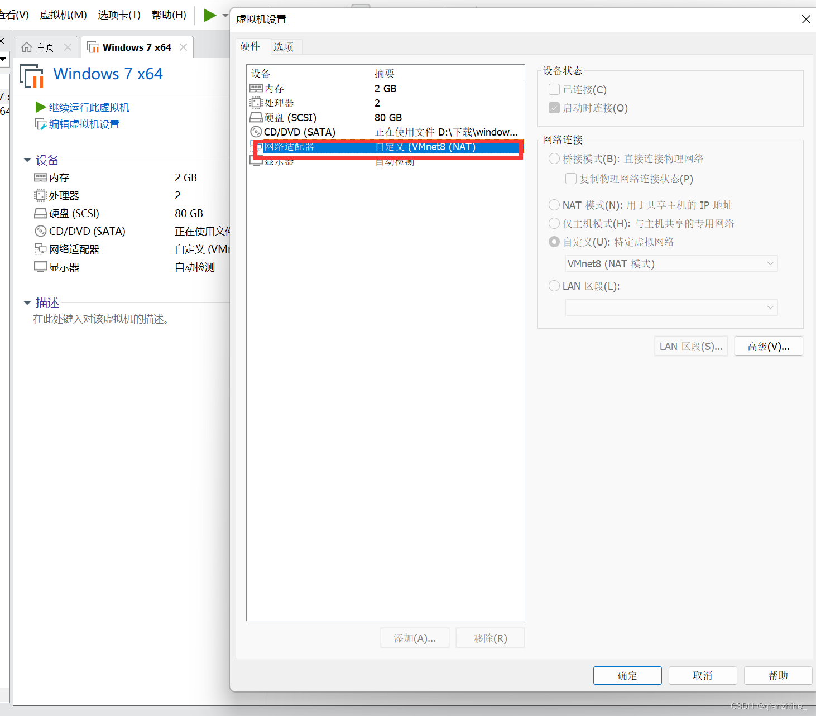816x716 pixels.
Task: Open the dropdown arrow beside the play icon
Action: point(225,16)
